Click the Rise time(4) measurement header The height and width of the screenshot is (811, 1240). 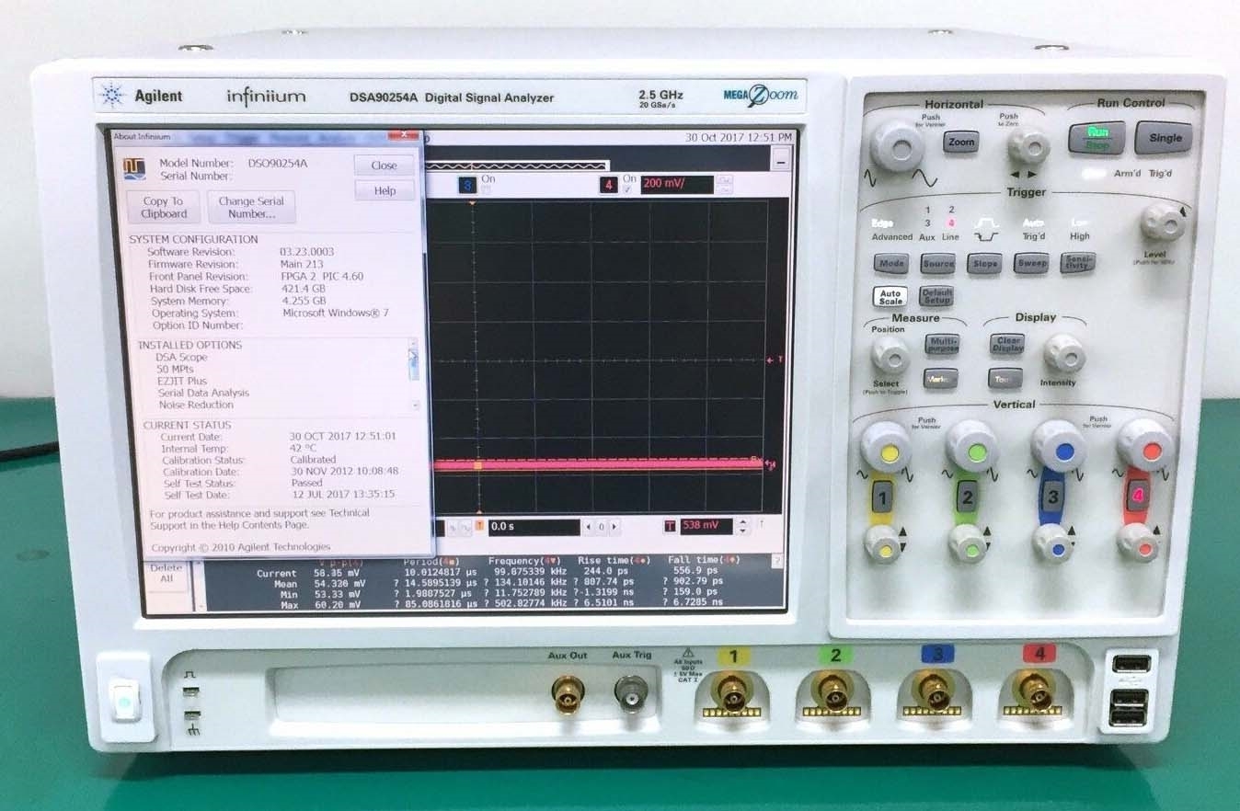pyautogui.click(x=614, y=561)
